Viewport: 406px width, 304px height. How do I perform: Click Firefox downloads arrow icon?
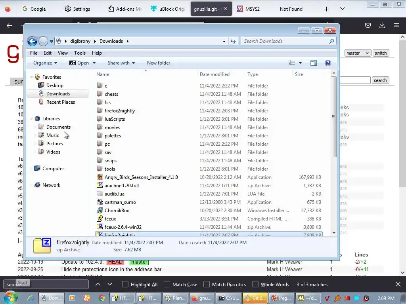[x=382, y=25]
